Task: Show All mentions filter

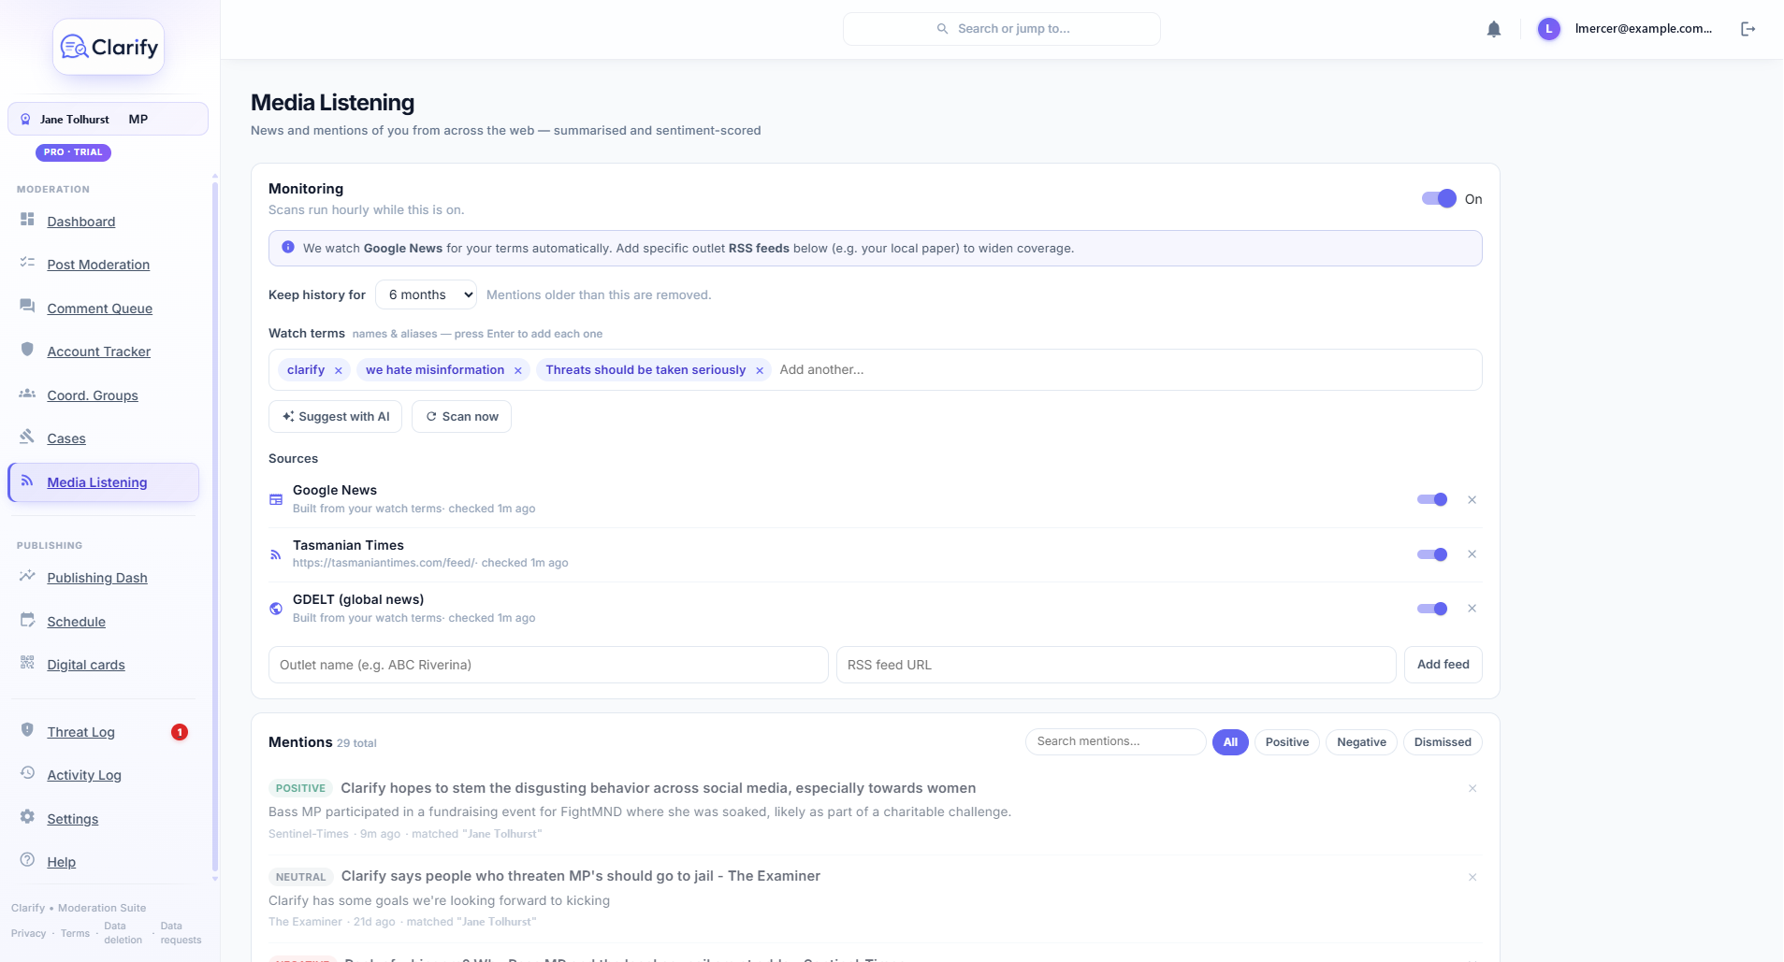Action: click(x=1230, y=742)
